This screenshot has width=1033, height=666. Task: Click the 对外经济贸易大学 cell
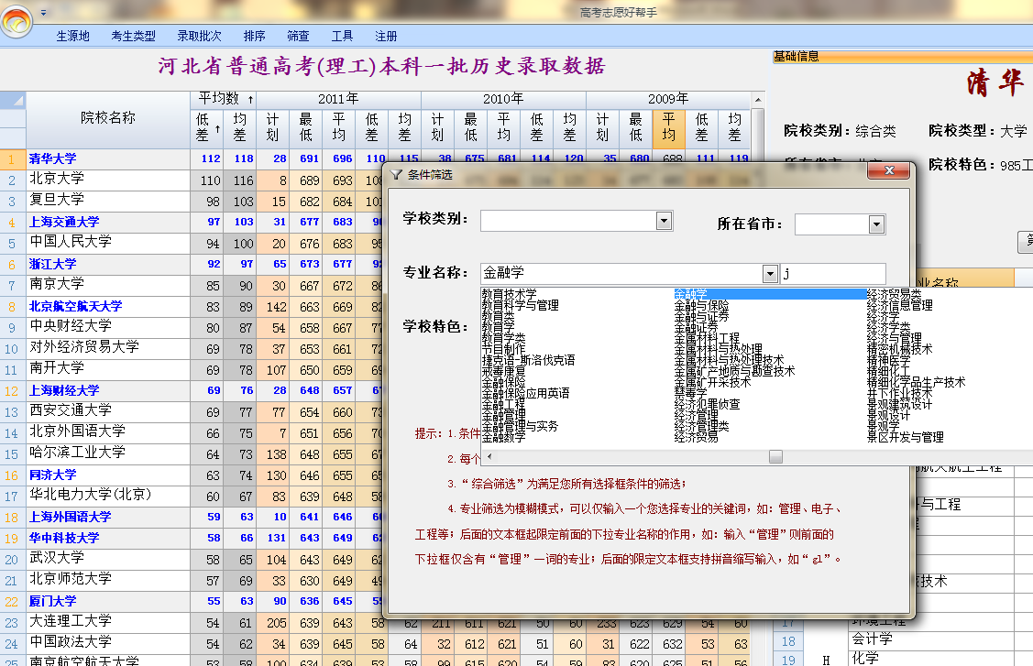pyautogui.click(x=107, y=348)
